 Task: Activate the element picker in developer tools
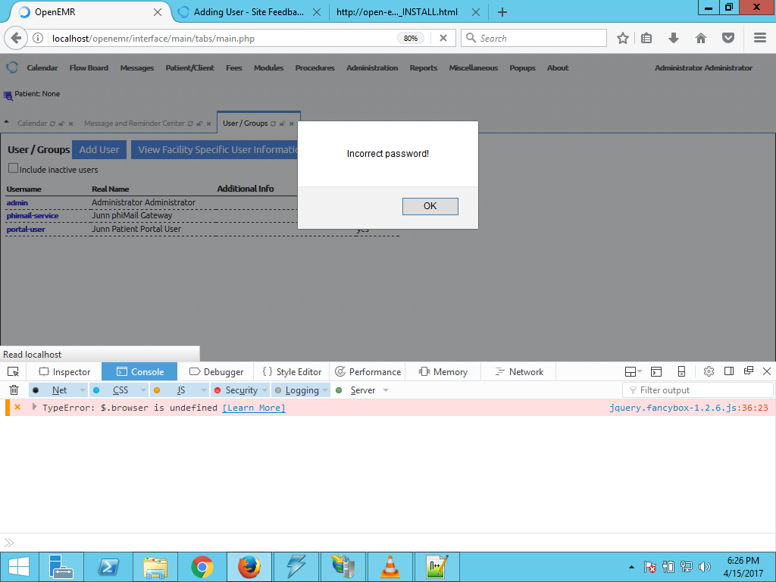14,371
